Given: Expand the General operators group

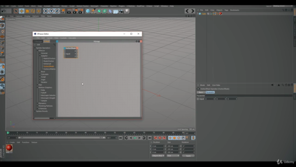Looking at the screenshot, I should coord(40,53).
